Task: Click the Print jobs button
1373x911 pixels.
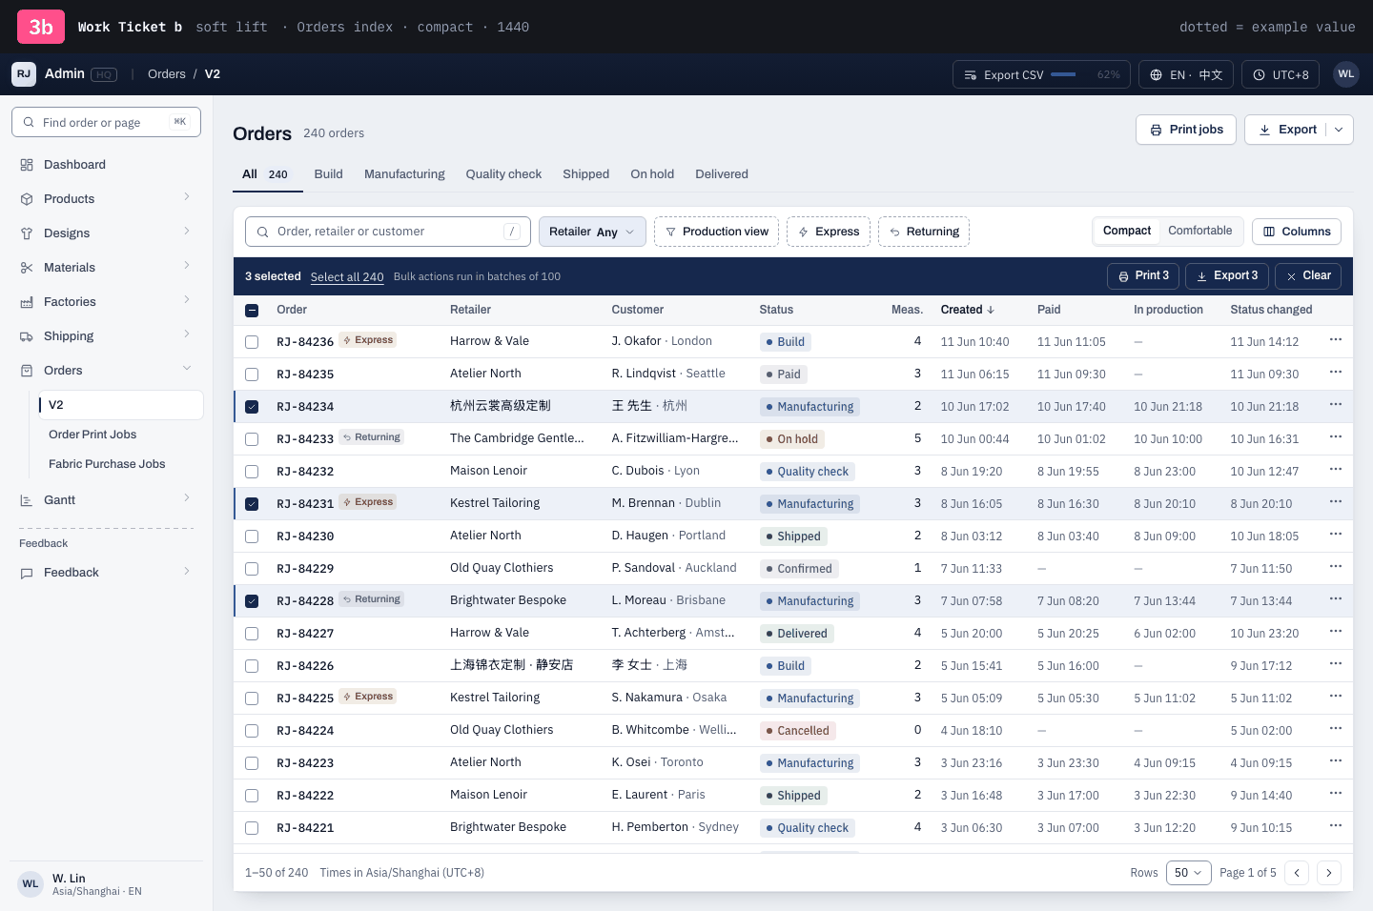Action: (1186, 130)
